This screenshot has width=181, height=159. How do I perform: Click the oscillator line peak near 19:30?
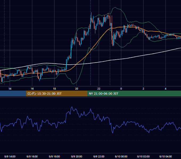[72, 107]
